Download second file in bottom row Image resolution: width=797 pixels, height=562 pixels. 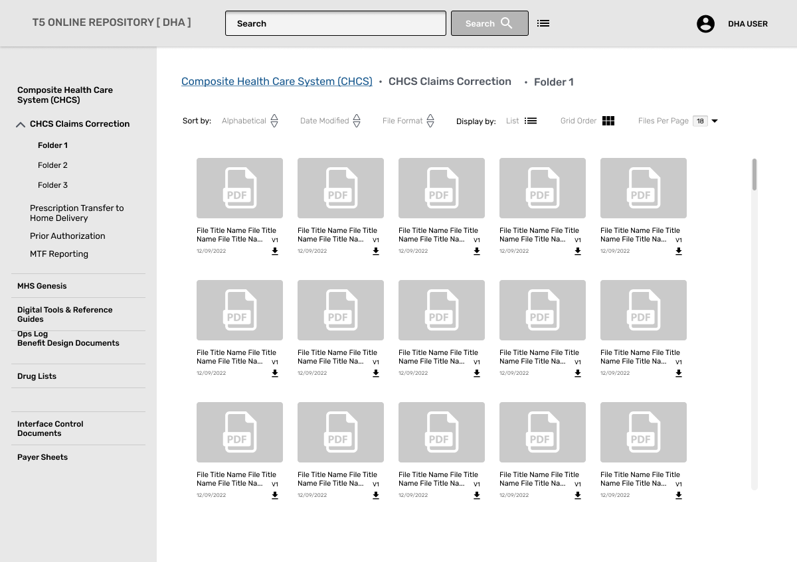pos(376,496)
